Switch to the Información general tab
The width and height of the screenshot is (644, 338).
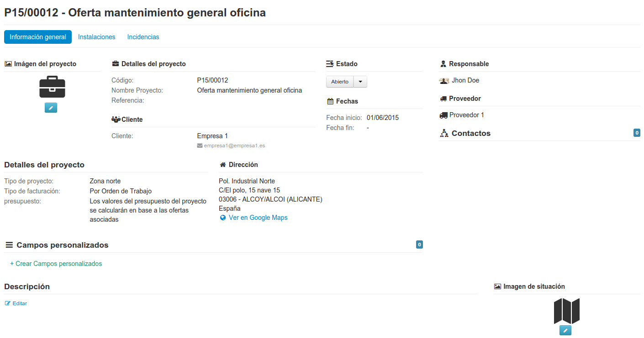[38, 37]
